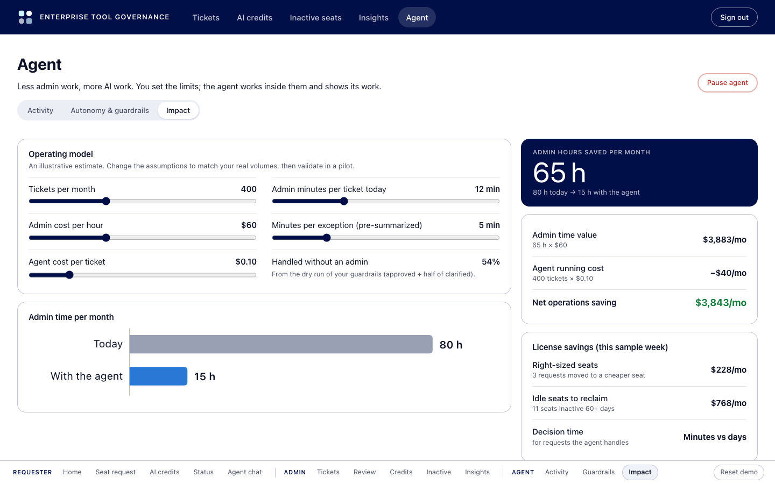
Task: Adjust the Agent cost per ticket slider
Action: tap(143, 275)
